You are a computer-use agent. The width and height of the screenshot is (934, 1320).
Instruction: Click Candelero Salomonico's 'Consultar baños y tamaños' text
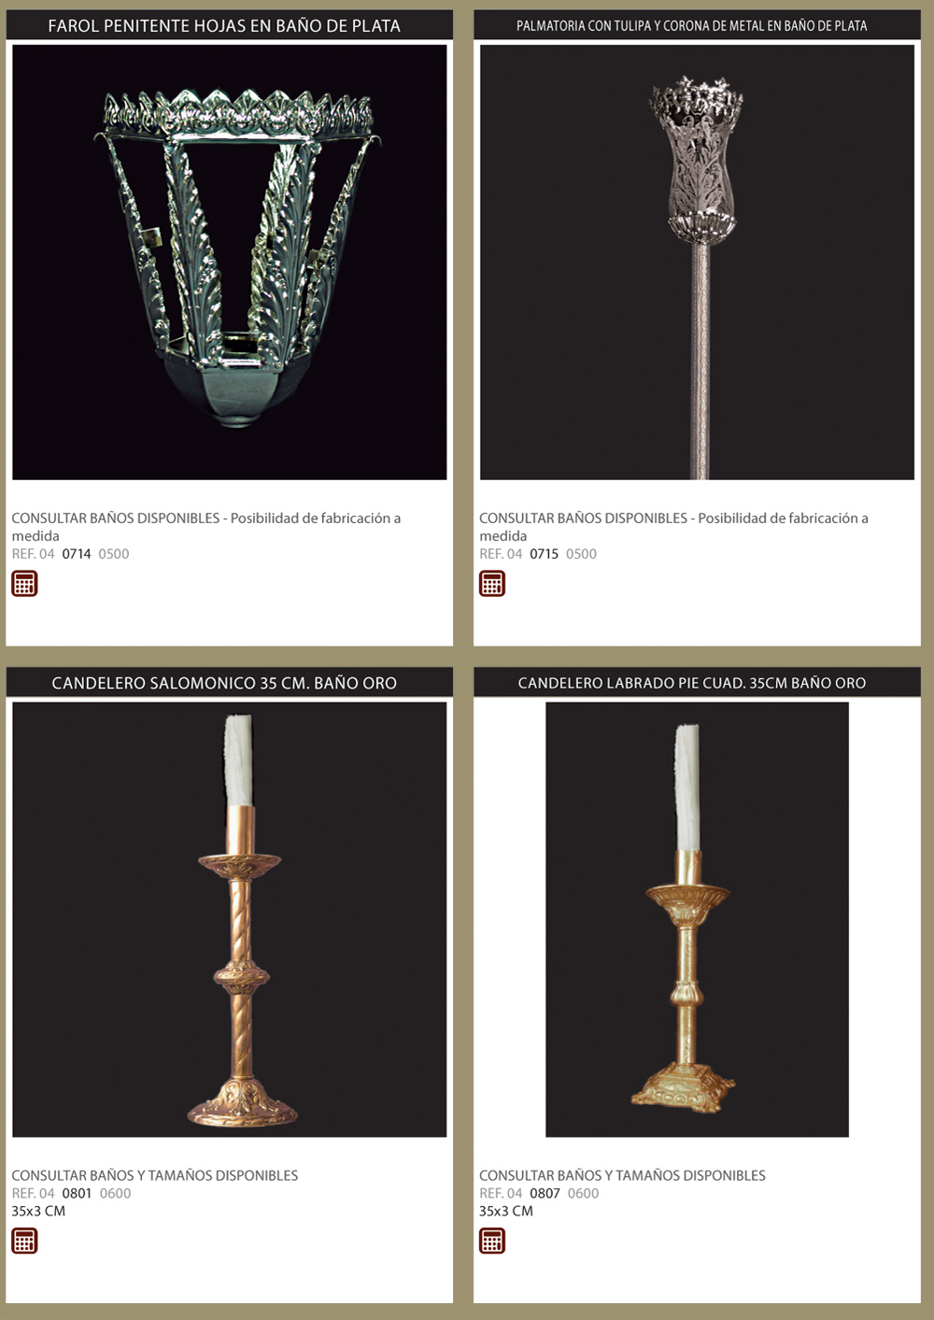155,1176
